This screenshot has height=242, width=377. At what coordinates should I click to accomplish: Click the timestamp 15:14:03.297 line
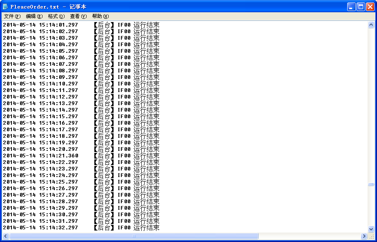click(x=81, y=38)
